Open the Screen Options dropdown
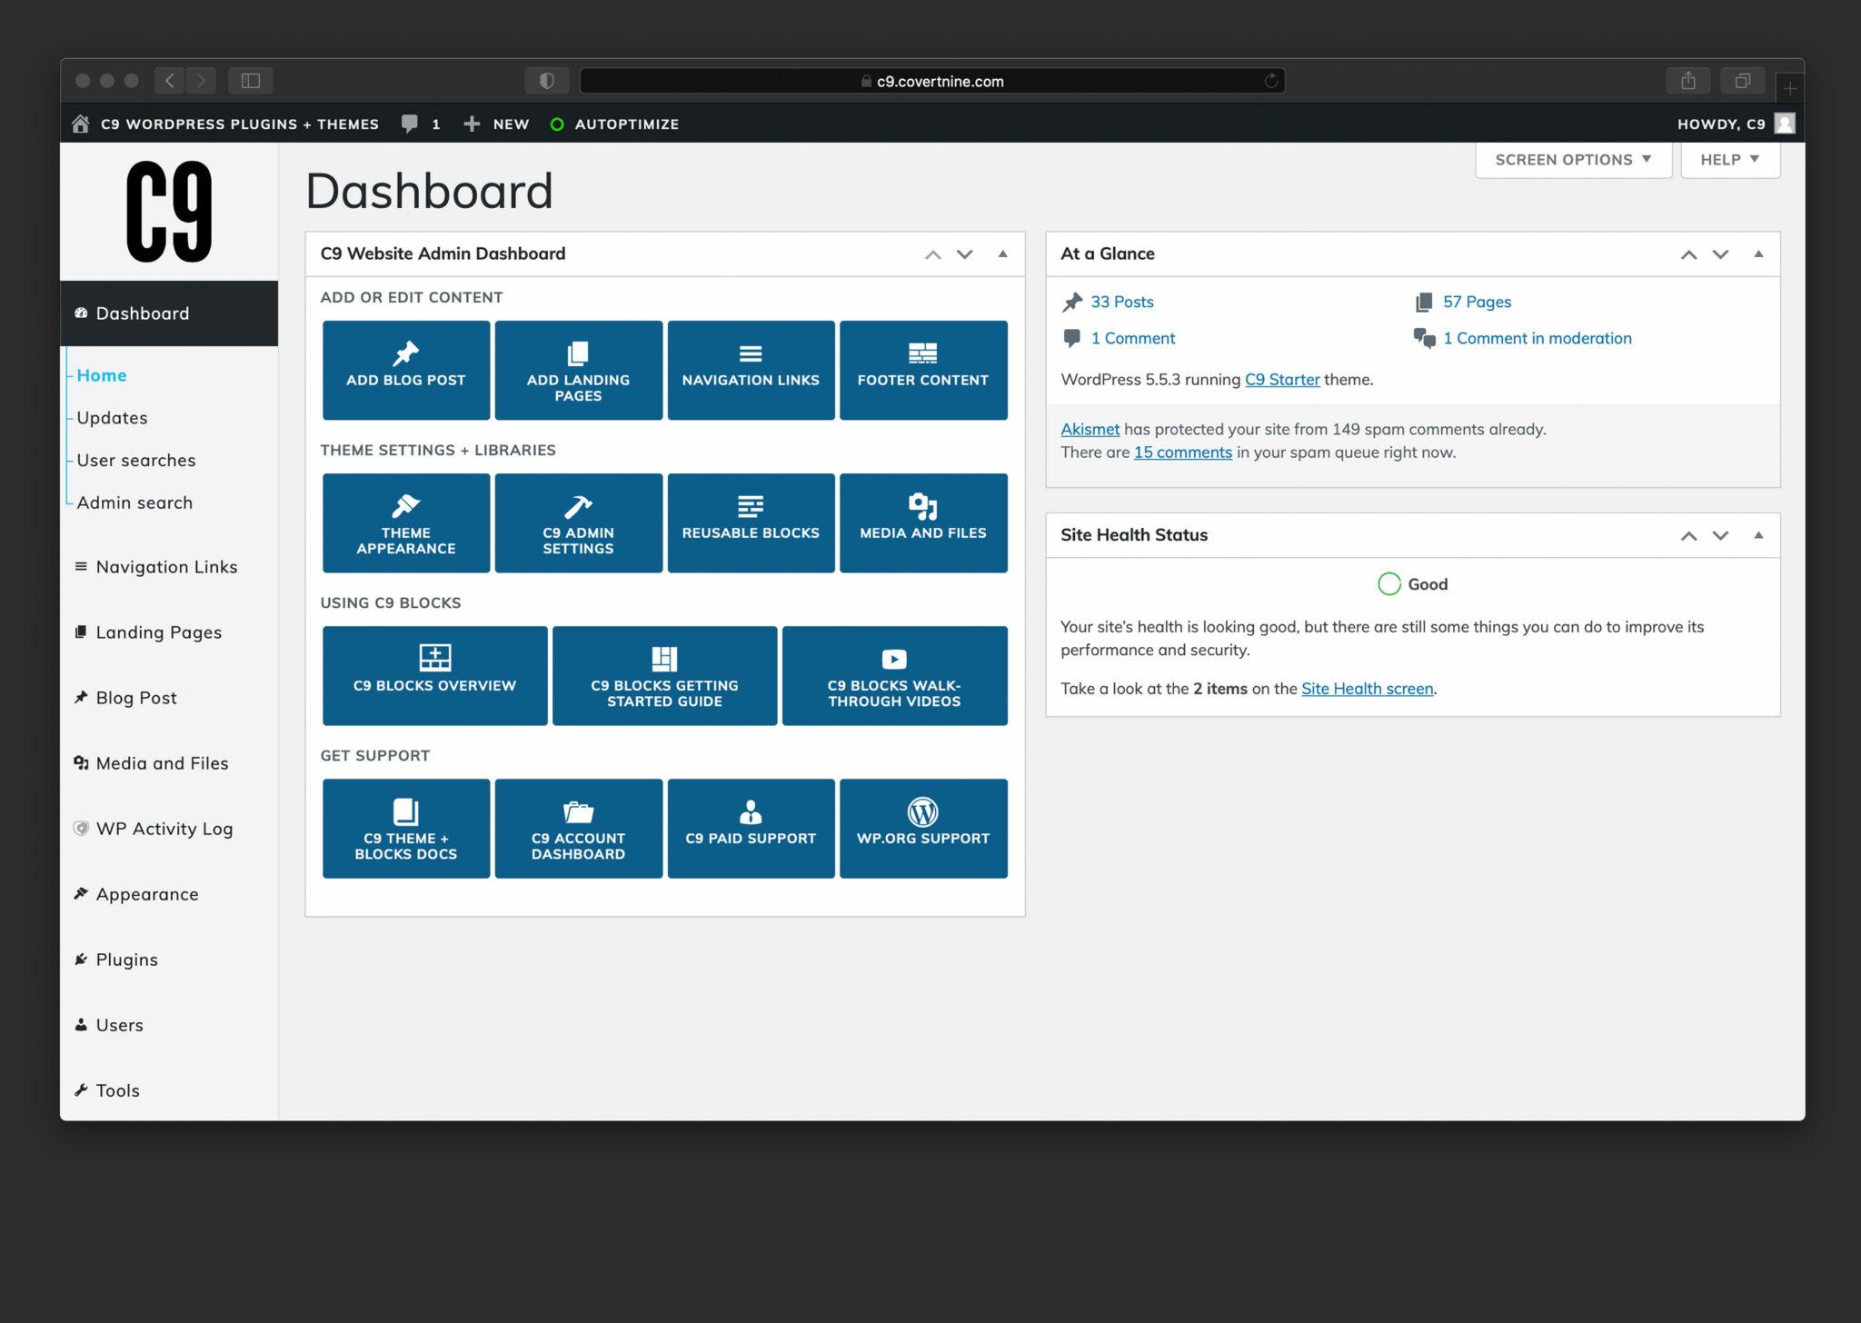This screenshot has width=1861, height=1323. click(x=1573, y=159)
